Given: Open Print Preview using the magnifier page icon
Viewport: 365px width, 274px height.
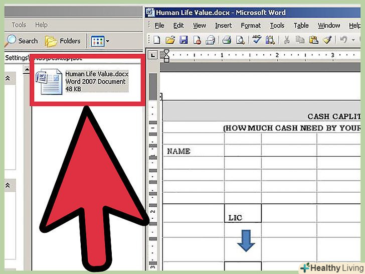Looking at the screenshot, I should [240, 40].
